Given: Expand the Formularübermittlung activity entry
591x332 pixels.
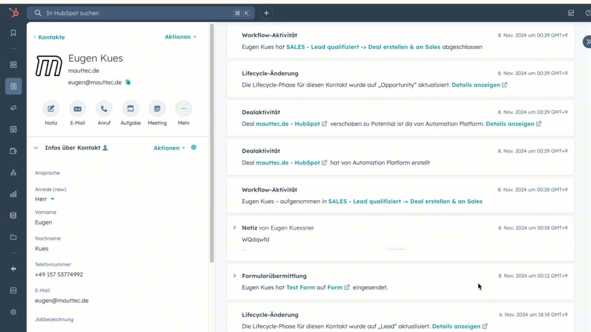Looking at the screenshot, I should pyautogui.click(x=234, y=276).
